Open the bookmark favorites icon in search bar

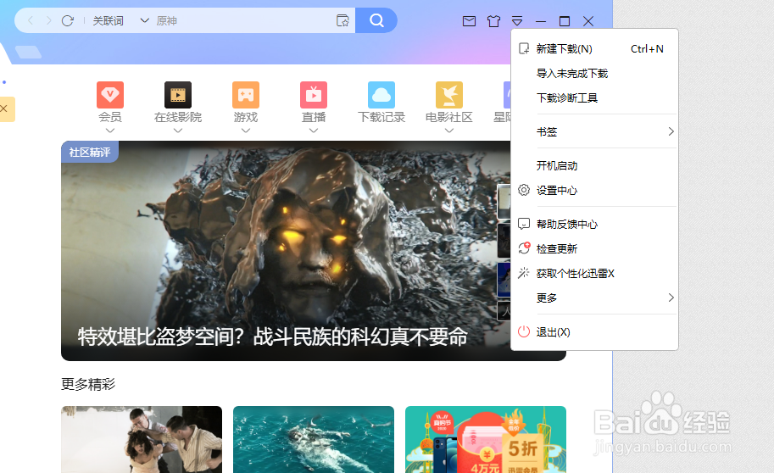pyautogui.click(x=342, y=20)
